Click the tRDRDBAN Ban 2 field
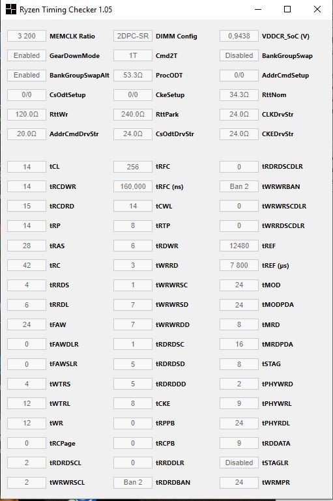333x501 pixels. click(x=133, y=482)
